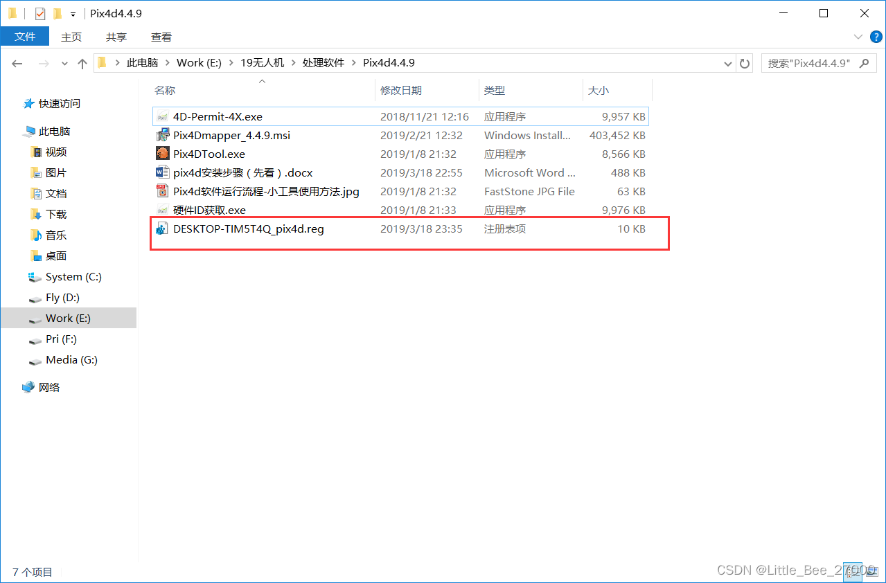
Task: Click the search magnifier icon
Action: [x=863, y=63]
